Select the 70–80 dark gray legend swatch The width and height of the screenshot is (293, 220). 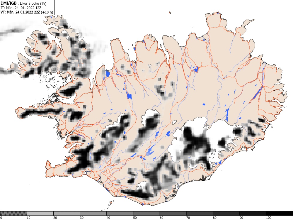[x=199, y=214]
